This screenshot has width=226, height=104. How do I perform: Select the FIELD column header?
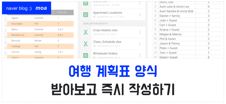63,12
